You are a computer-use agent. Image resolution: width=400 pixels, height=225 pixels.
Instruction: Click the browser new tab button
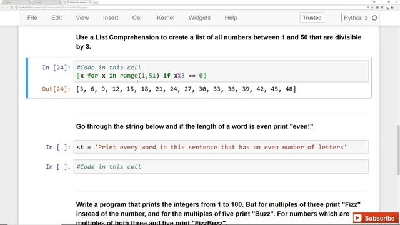click(96, 2)
